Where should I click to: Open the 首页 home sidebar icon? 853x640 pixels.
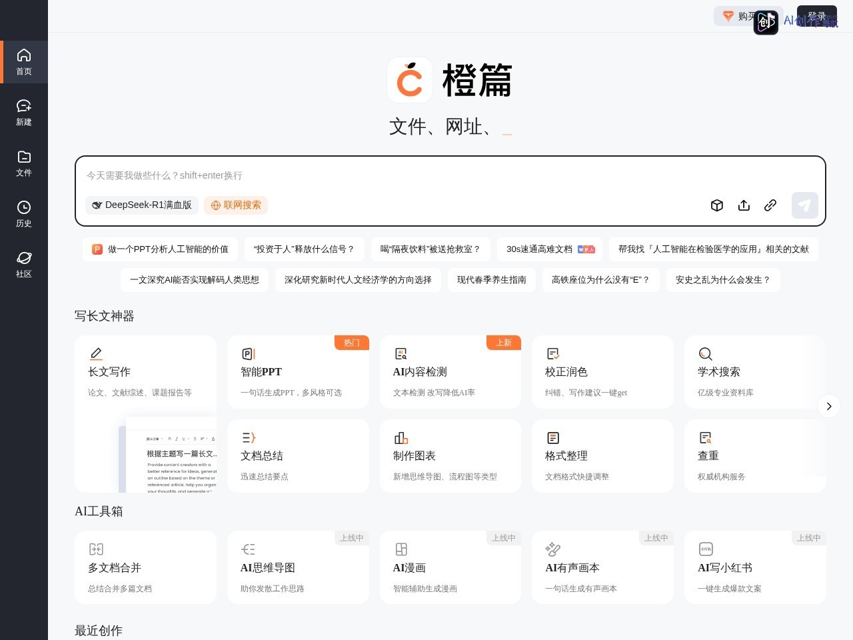[24, 55]
